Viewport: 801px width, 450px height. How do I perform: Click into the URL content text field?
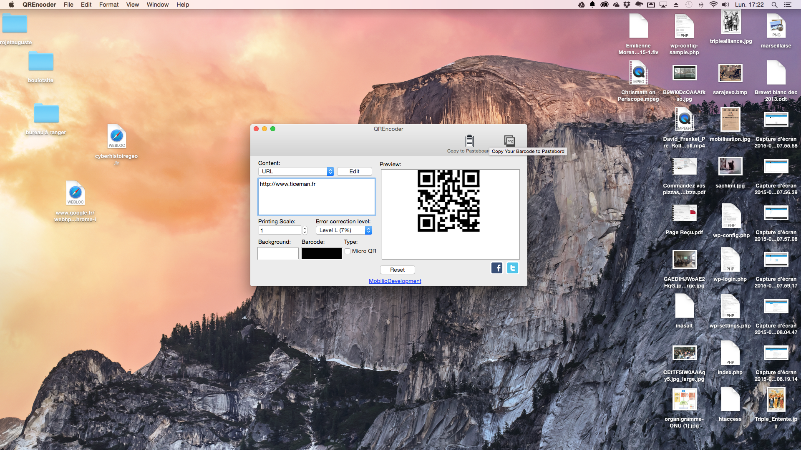(317, 197)
